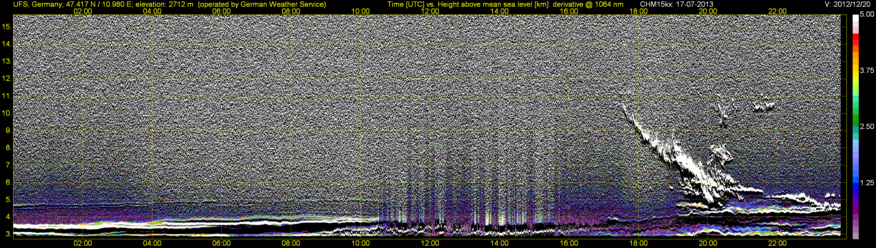
Task: Click top time axis label 06:00
Action: pyautogui.click(x=221, y=11)
